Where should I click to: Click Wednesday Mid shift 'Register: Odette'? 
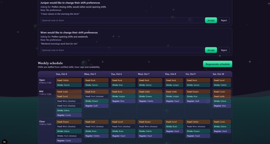(150, 101)
